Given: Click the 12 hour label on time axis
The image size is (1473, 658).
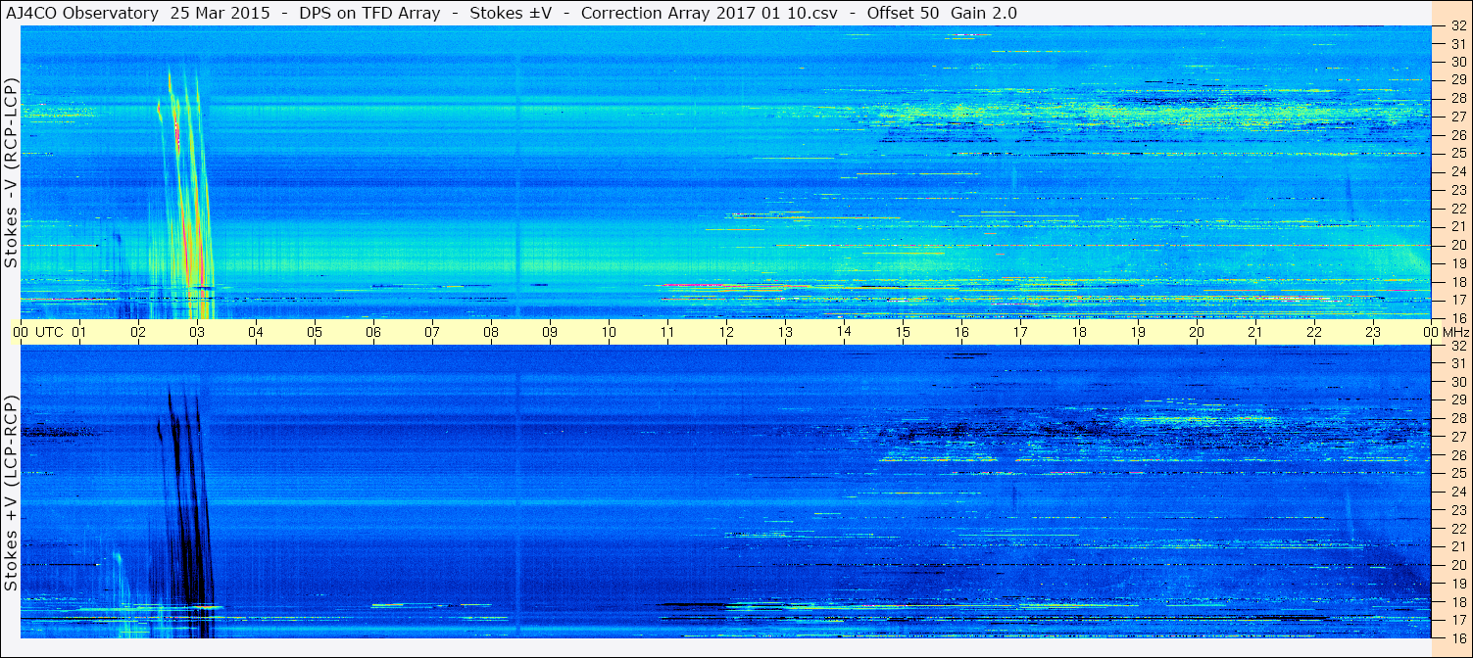Looking at the screenshot, I should click(726, 332).
